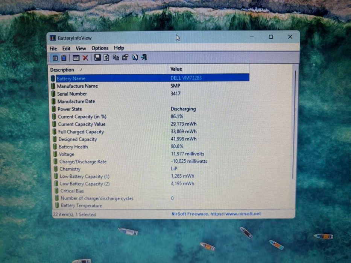The height and width of the screenshot is (263, 351).
Task: Select the Full Charged Capacity row
Action: [151, 131]
